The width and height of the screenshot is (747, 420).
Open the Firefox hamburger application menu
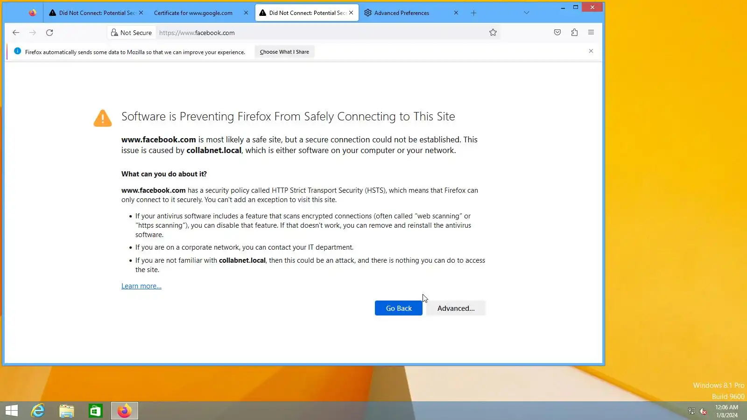[x=591, y=33]
